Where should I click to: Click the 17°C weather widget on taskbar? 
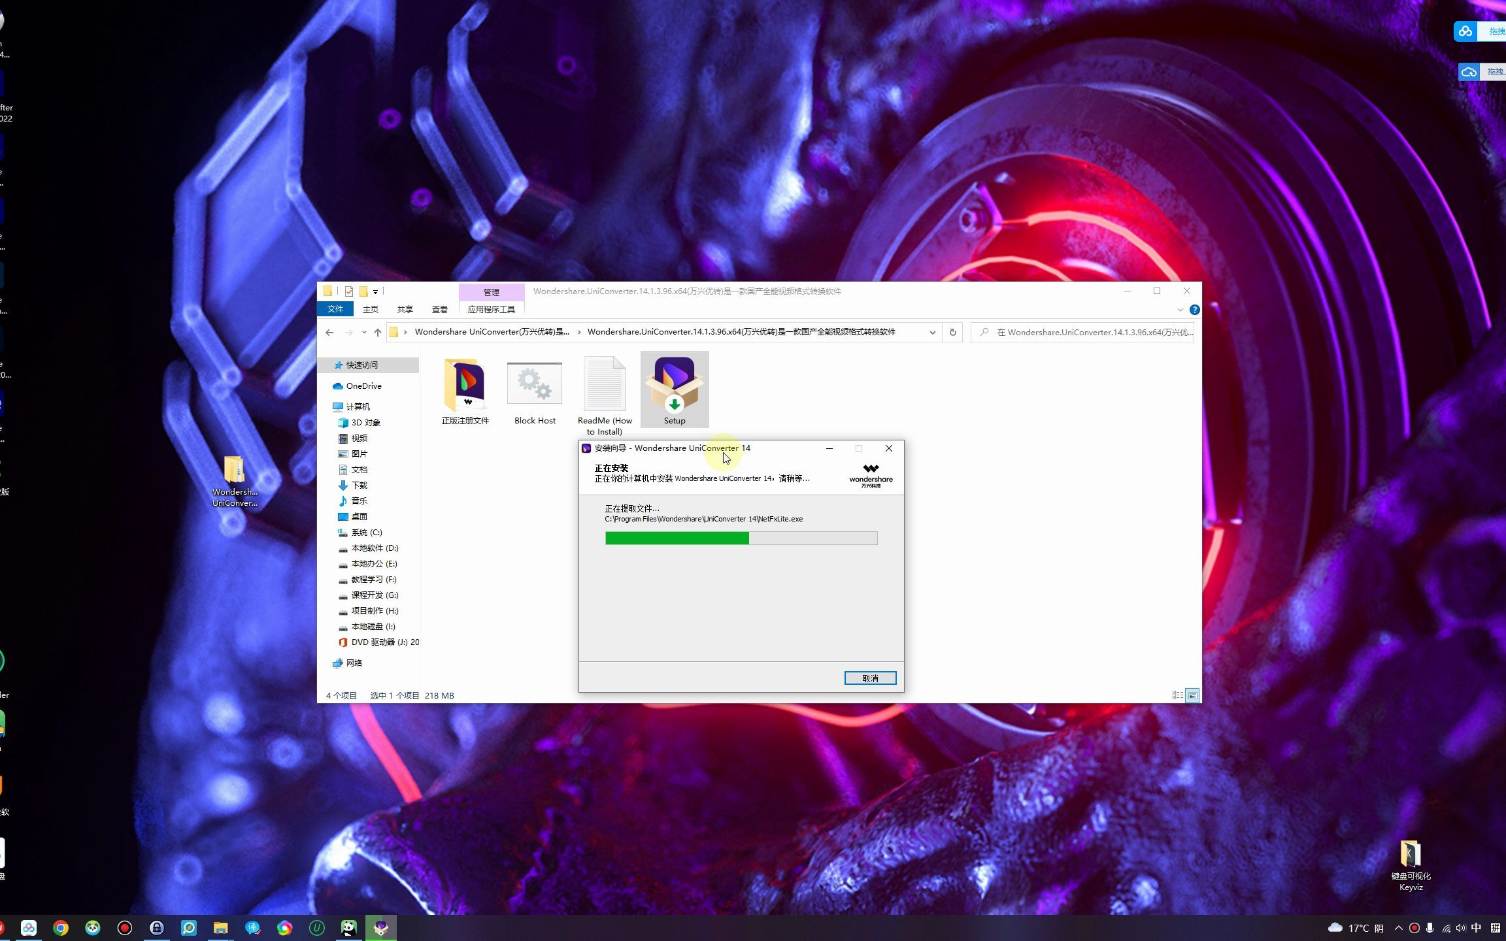point(1356,928)
